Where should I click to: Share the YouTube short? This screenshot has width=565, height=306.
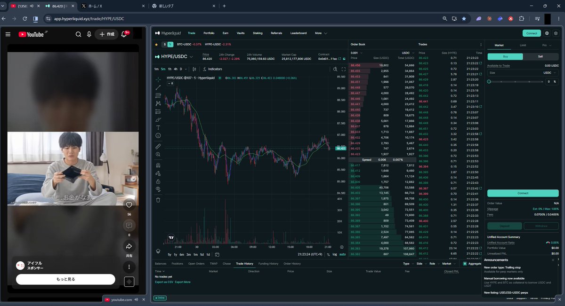tap(129, 246)
